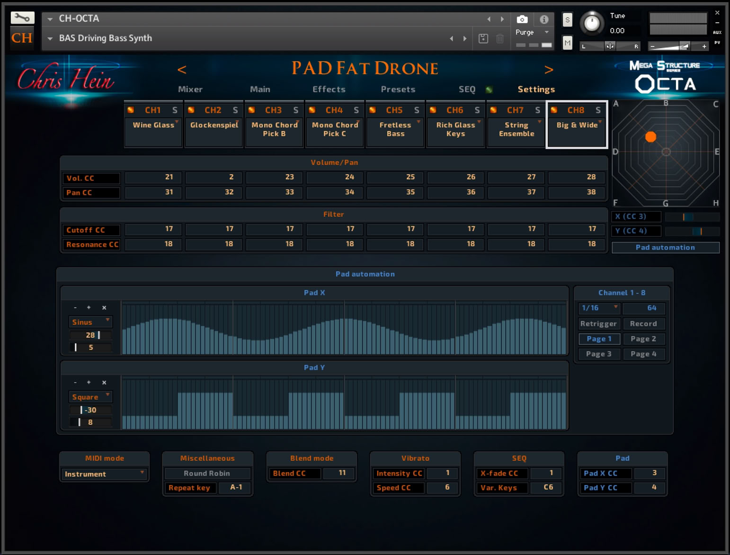Toggle the CH3 channel power button
This screenshot has height=555, width=730.
[252, 110]
